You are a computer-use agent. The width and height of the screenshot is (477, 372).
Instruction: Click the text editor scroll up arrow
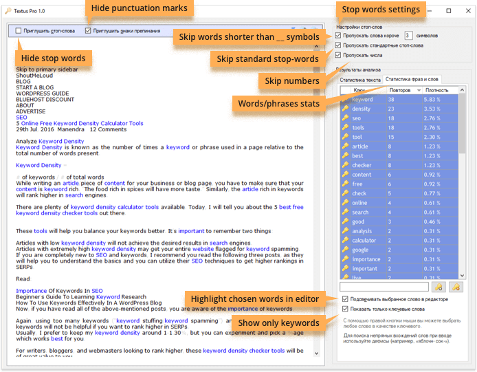coord(316,46)
